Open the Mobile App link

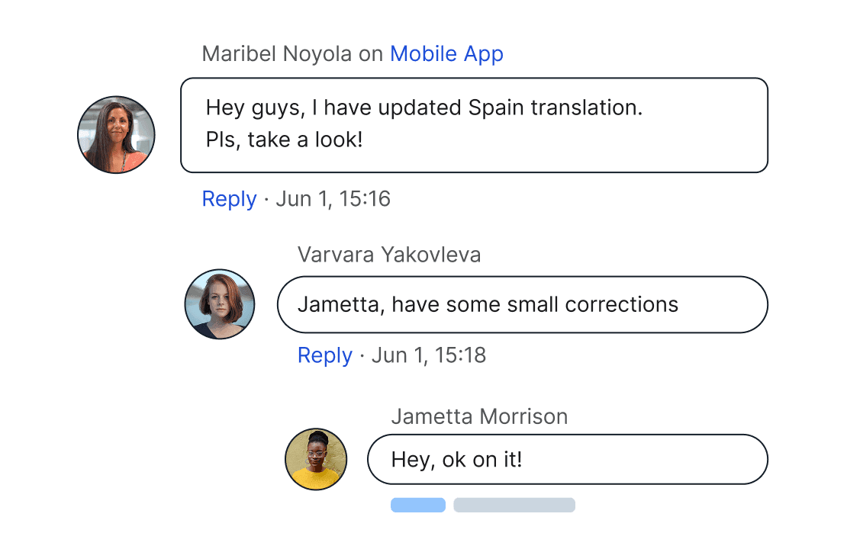point(446,54)
